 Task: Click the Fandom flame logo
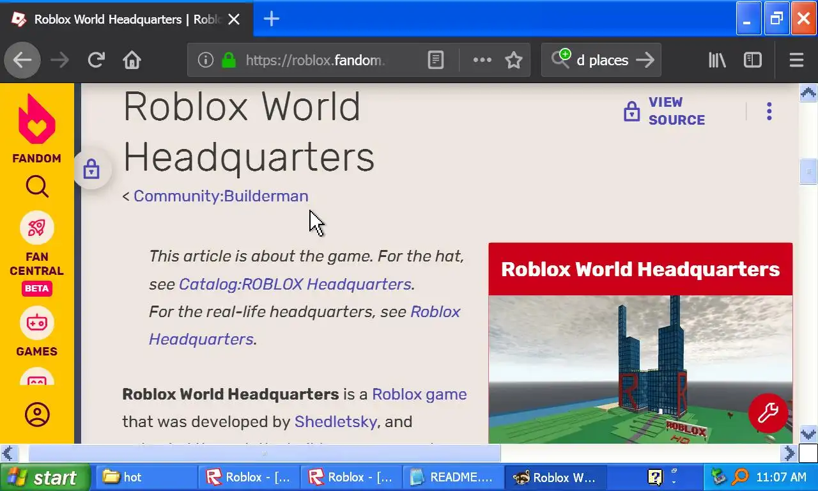pyautogui.click(x=36, y=120)
